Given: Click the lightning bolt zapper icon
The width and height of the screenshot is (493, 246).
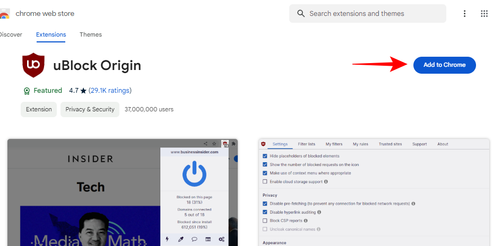Looking at the screenshot, I should click(167, 239).
